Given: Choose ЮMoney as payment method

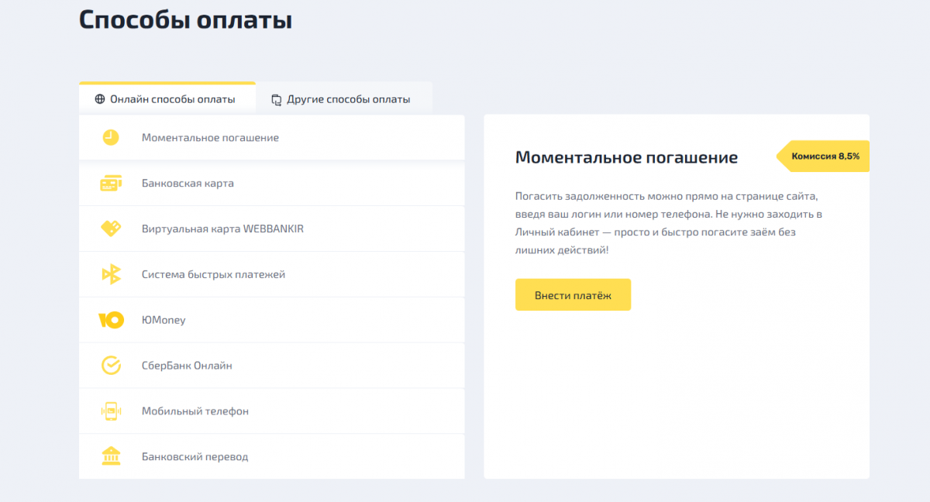Looking at the screenshot, I should [164, 320].
